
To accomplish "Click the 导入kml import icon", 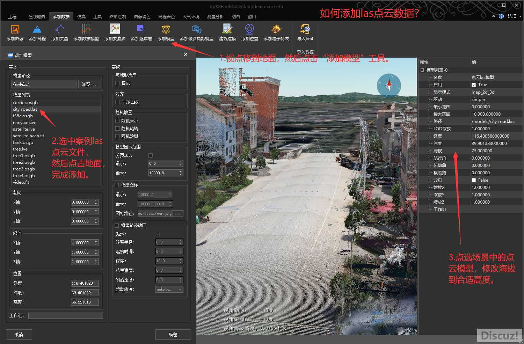I will point(305,29).
